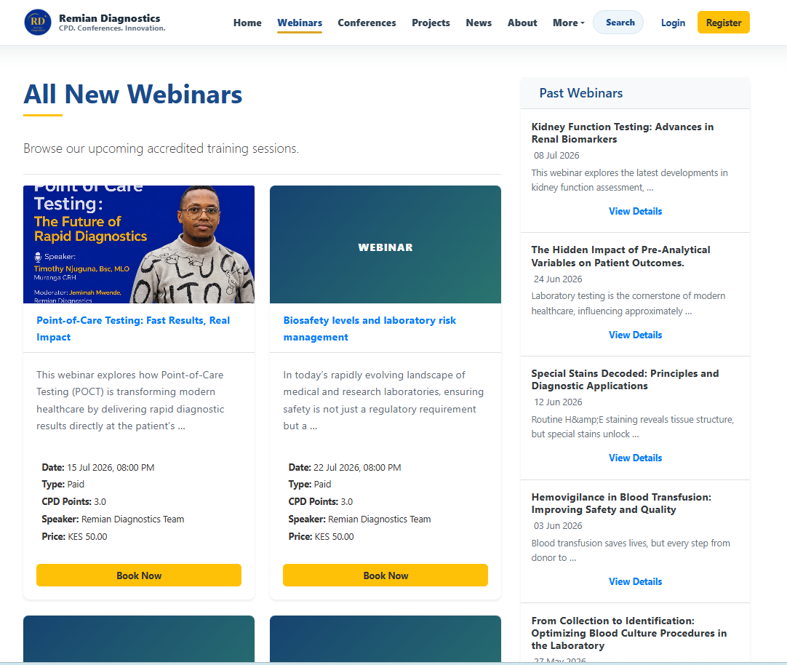Open the News navigation item
Image resolution: width=787 pixels, height=665 pixels.
coord(479,23)
